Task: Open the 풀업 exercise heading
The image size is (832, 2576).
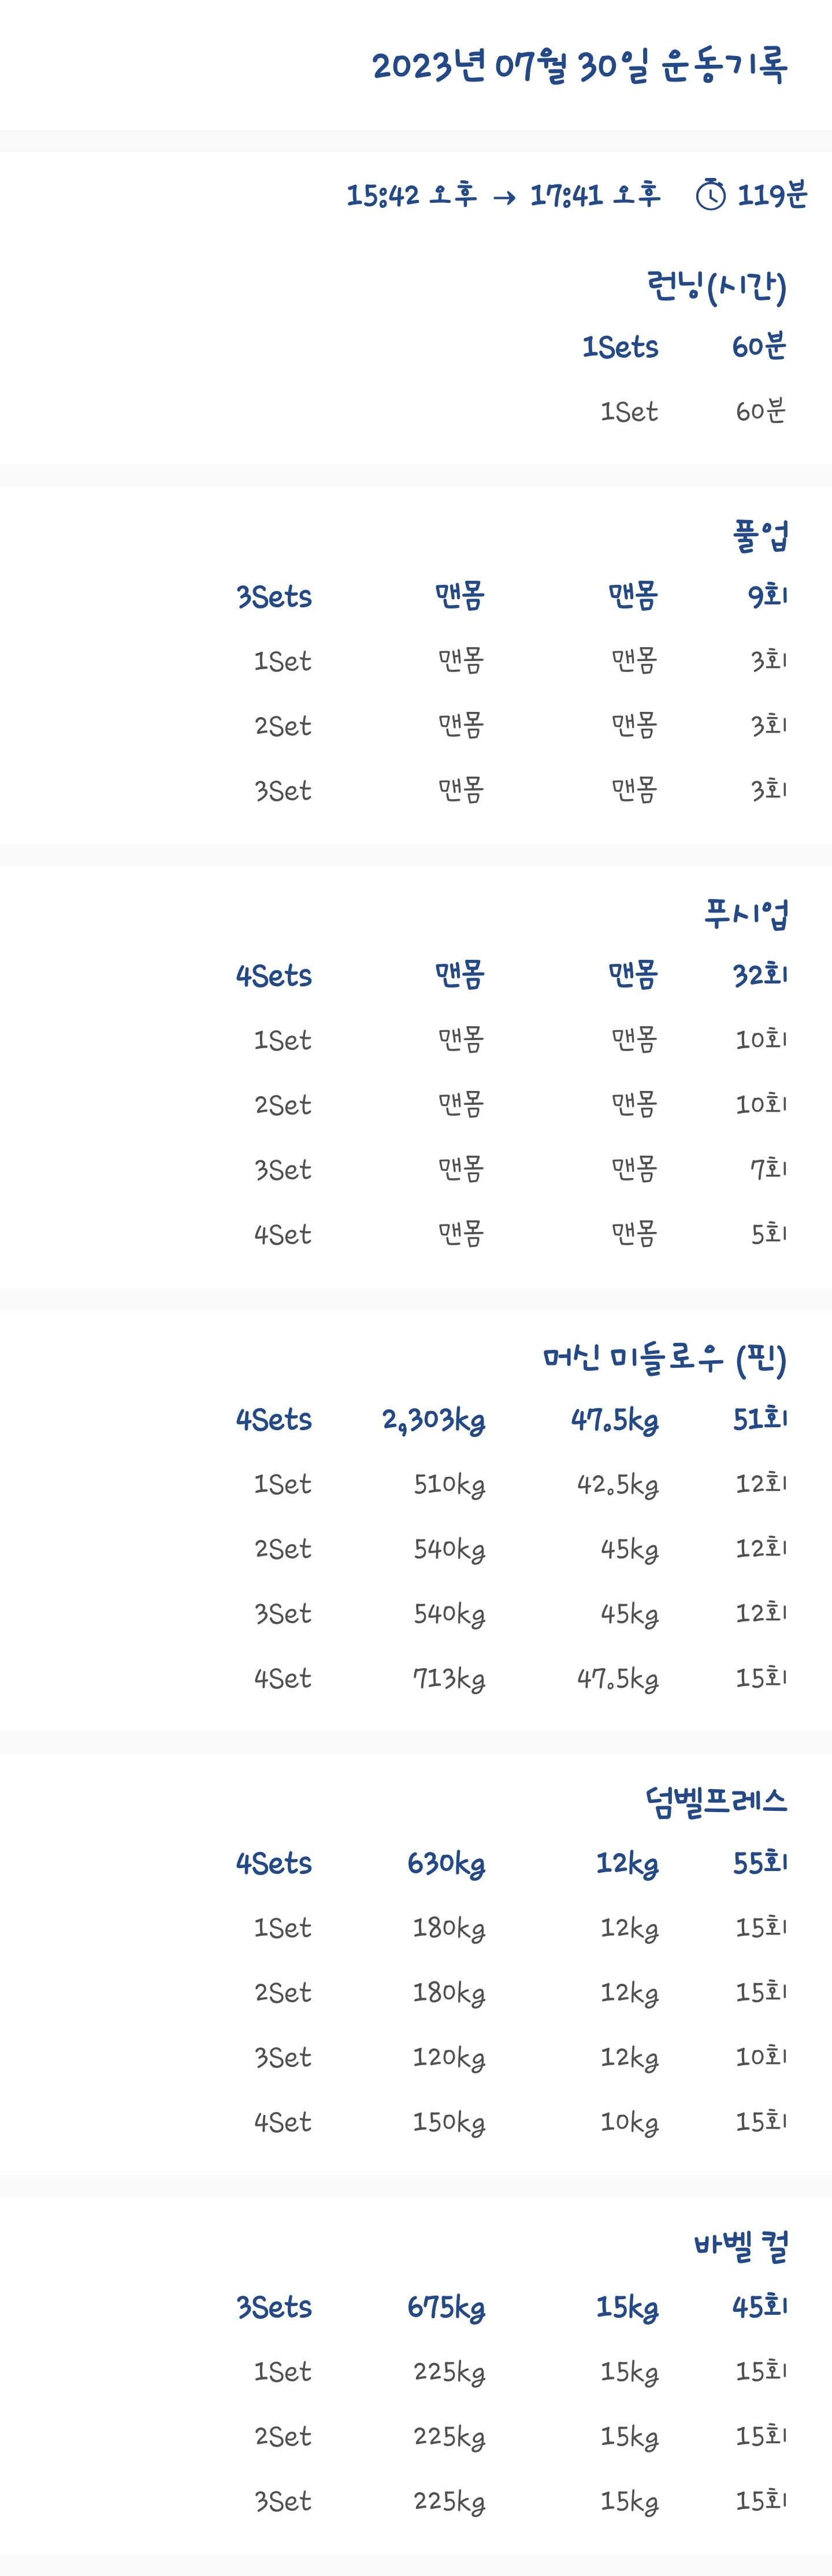Action: 760,535
